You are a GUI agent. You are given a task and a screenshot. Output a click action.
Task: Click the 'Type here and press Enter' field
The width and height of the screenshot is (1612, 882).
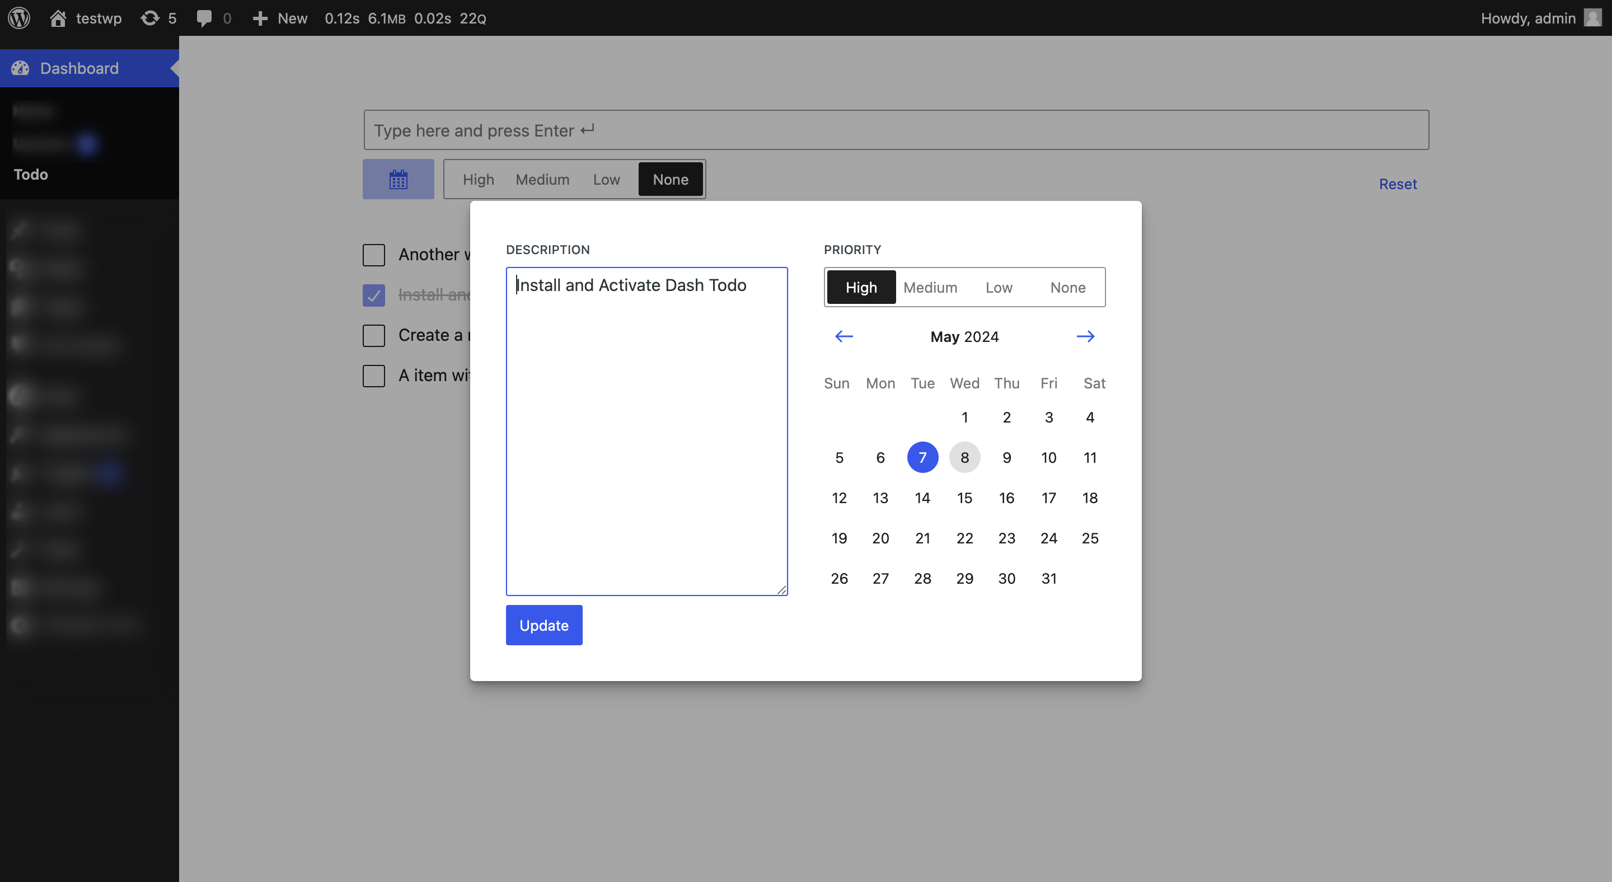[x=896, y=130]
